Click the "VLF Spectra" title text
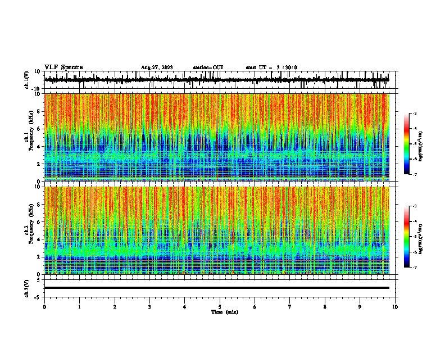This screenshot has width=445, height=344. [63, 67]
